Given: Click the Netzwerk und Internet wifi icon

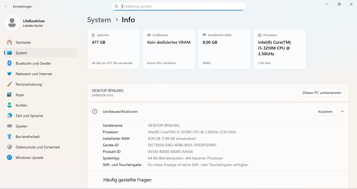Looking at the screenshot, I should click(x=9, y=74).
